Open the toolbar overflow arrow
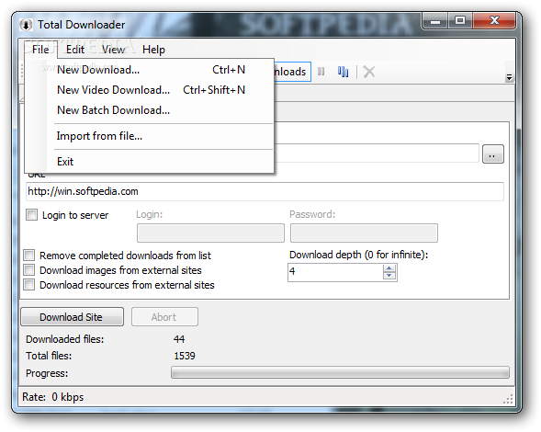Viewport: 541px width, 432px height. click(509, 77)
